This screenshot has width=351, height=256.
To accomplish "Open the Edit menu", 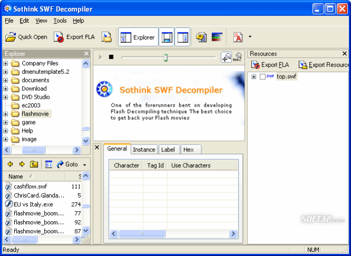I will coord(24,21).
